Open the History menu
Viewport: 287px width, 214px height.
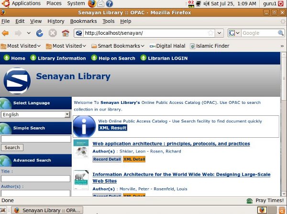(56, 21)
